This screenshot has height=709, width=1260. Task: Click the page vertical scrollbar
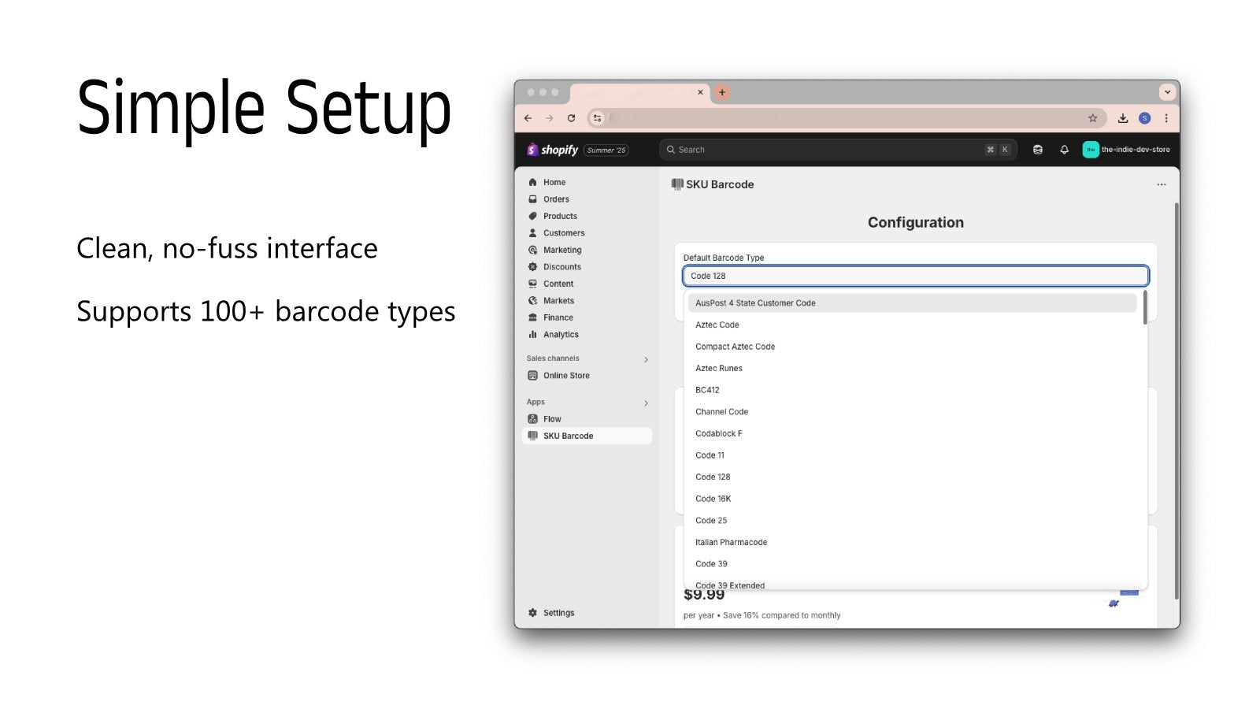[x=1177, y=402]
